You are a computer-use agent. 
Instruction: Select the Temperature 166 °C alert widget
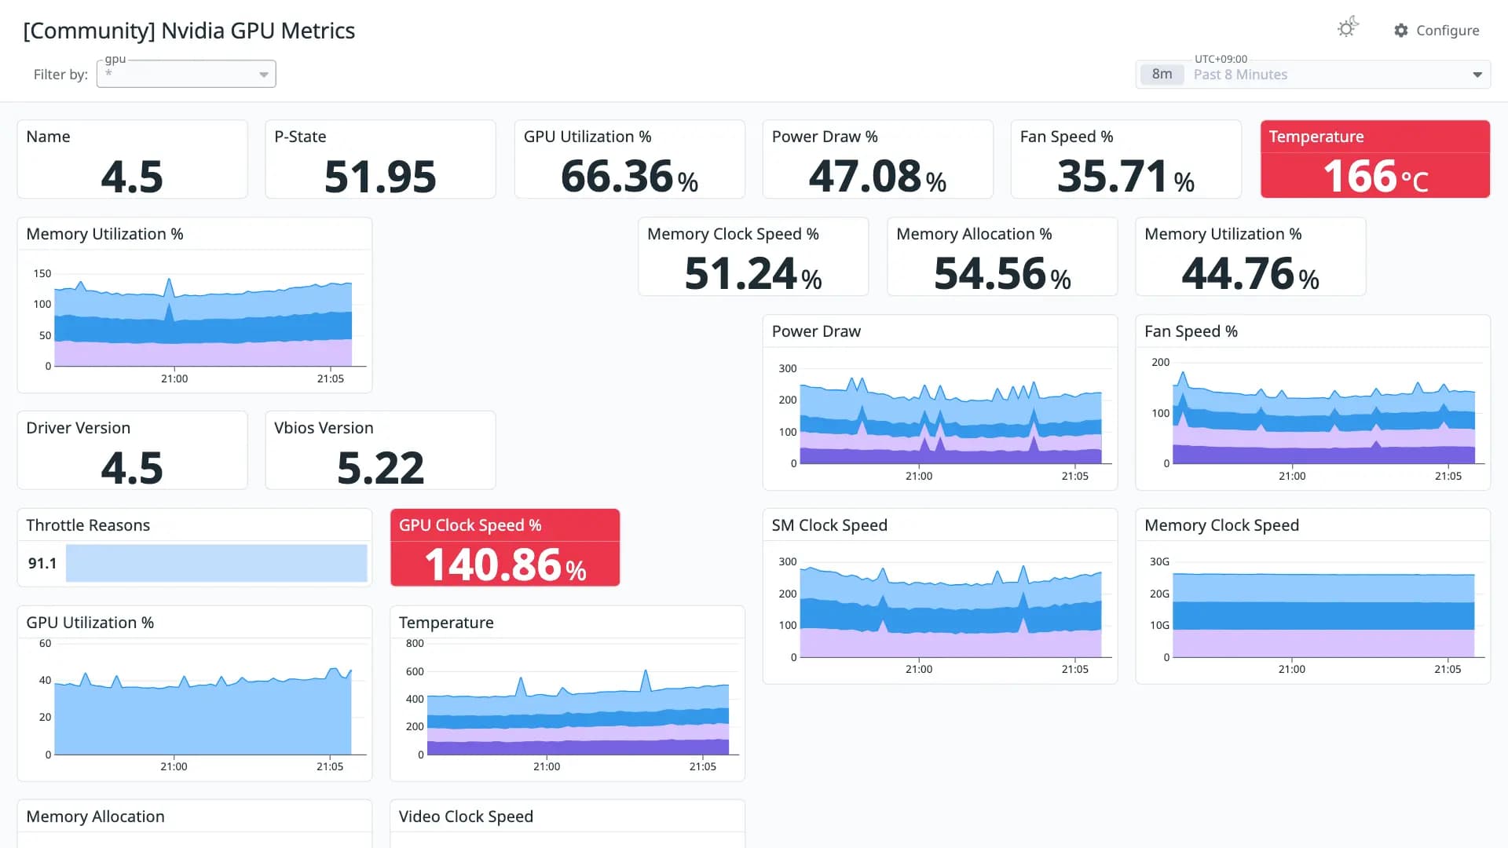click(x=1374, y=159)
